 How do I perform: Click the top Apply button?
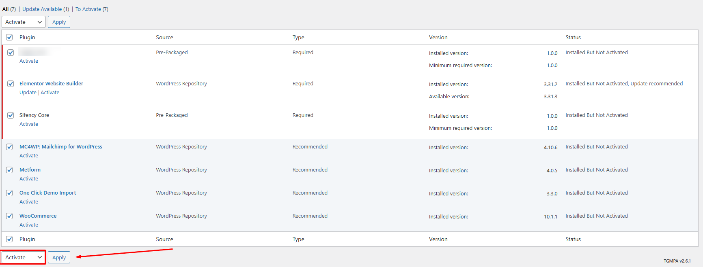tap(59, 22)
